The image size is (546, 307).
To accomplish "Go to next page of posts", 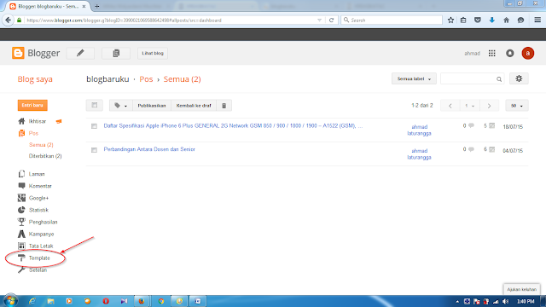I will [489, 106].
